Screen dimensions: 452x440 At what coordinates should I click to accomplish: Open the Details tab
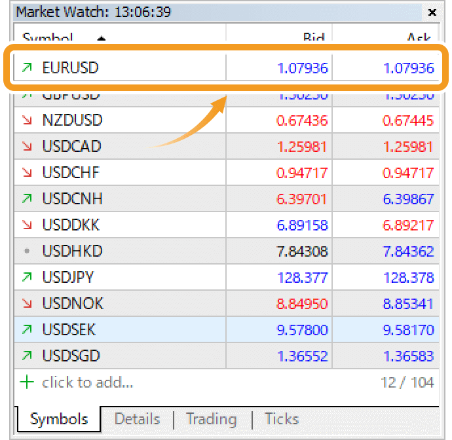point(137,418)
